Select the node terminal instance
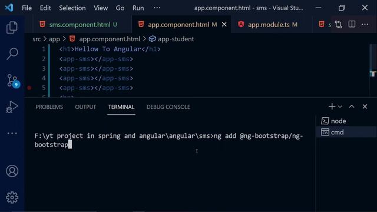The height and width of the screenshot is (212, 377). pyautogui.click(x=346, y=121)
